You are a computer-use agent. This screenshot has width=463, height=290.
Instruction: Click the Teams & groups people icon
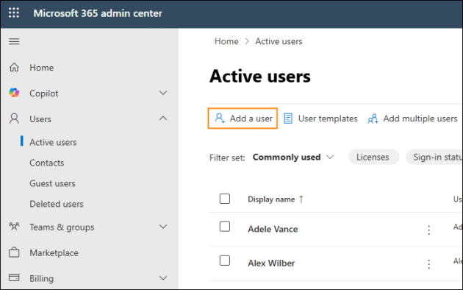[x=14, y=227]
